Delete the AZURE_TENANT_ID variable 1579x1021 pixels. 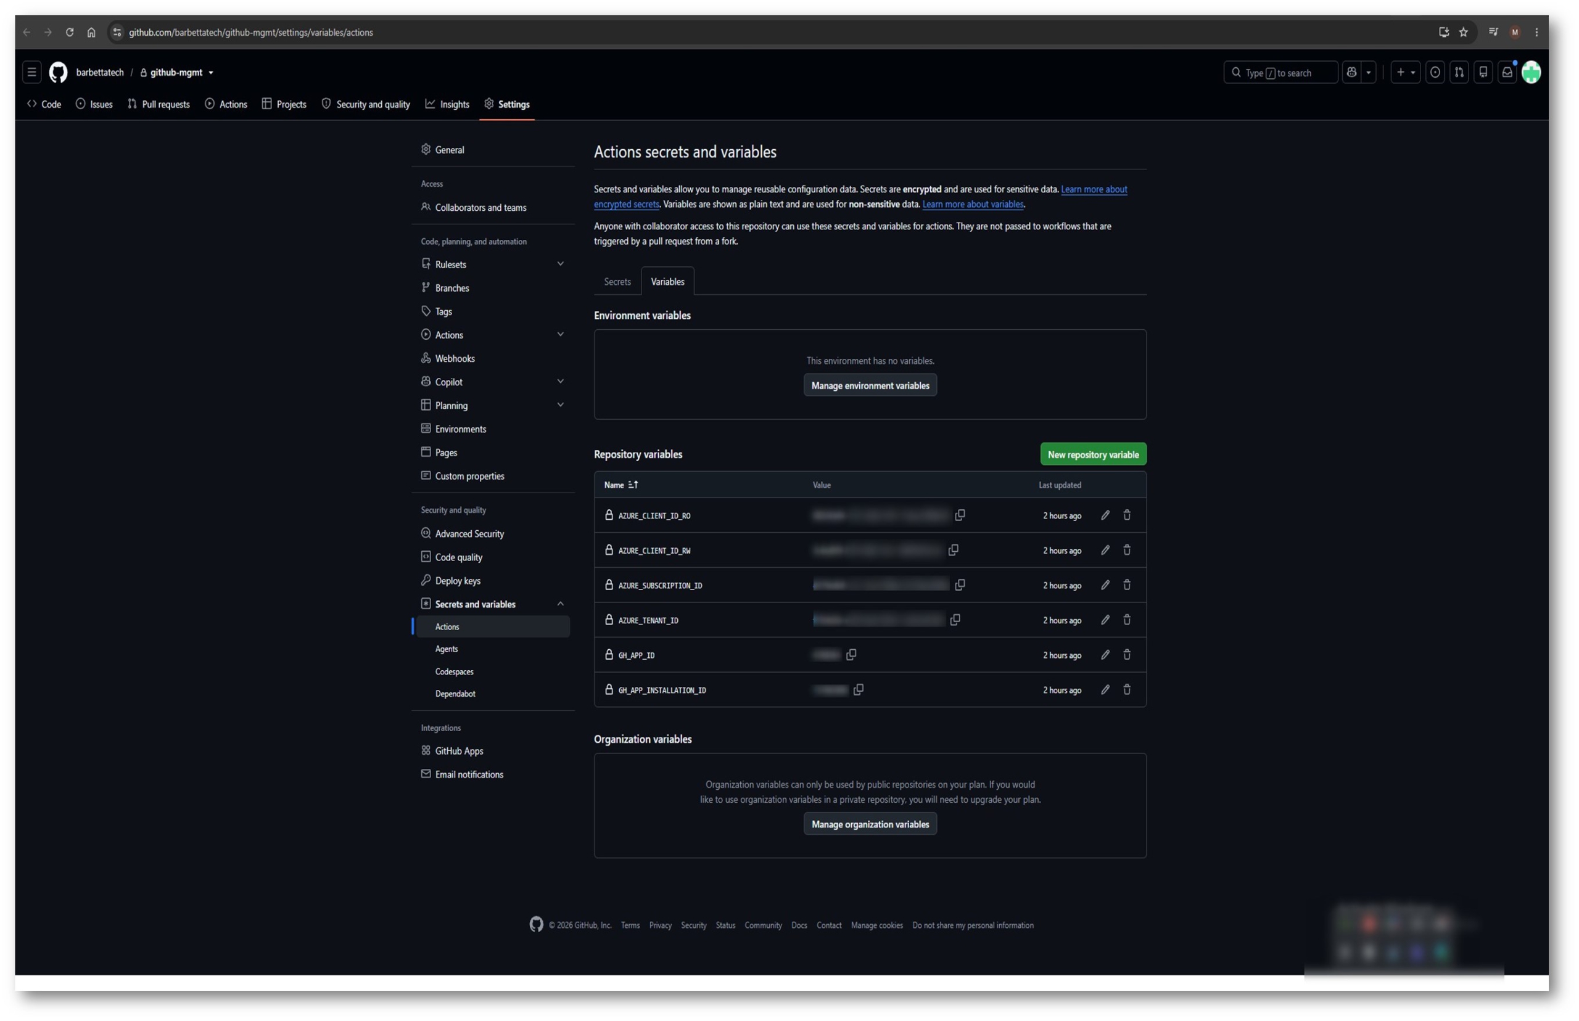(x=1126, y=620)
